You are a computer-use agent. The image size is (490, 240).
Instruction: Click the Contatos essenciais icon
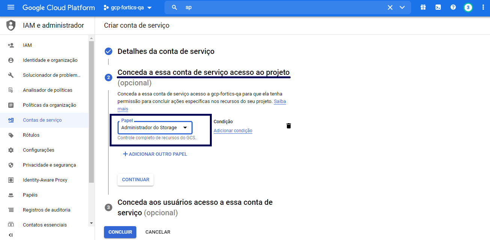11,225
